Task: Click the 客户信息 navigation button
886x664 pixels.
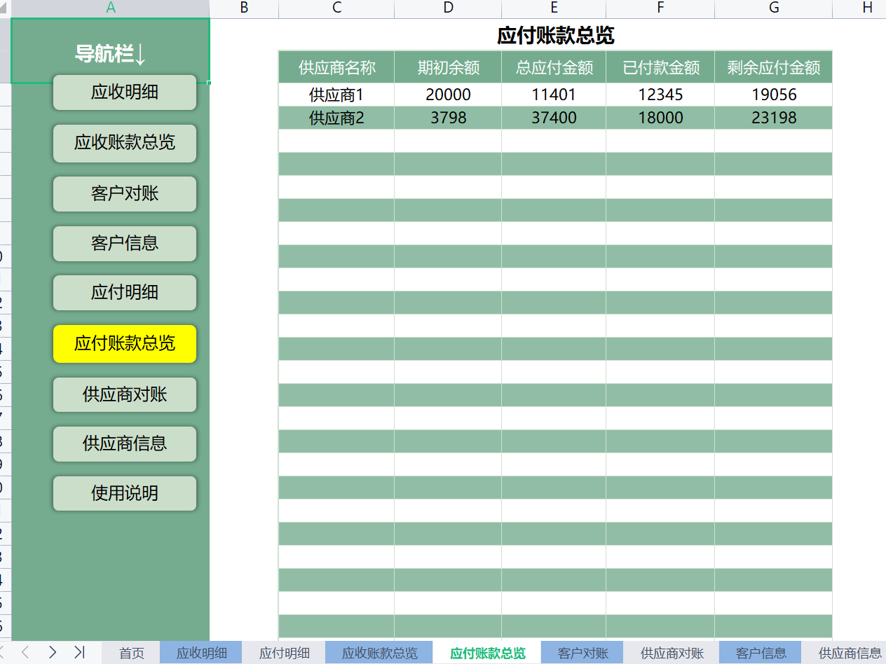Action: pyautogui.click(x=124, y=244)
